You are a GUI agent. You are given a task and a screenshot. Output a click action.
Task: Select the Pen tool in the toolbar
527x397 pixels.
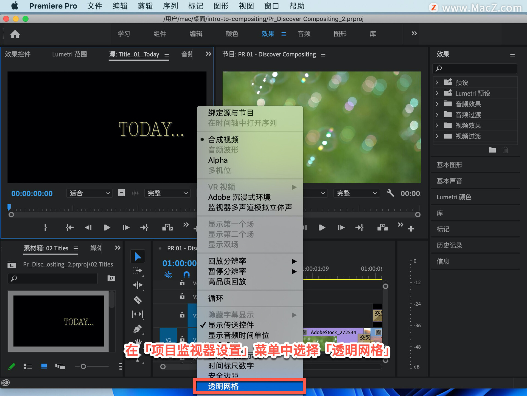point(138,328)
